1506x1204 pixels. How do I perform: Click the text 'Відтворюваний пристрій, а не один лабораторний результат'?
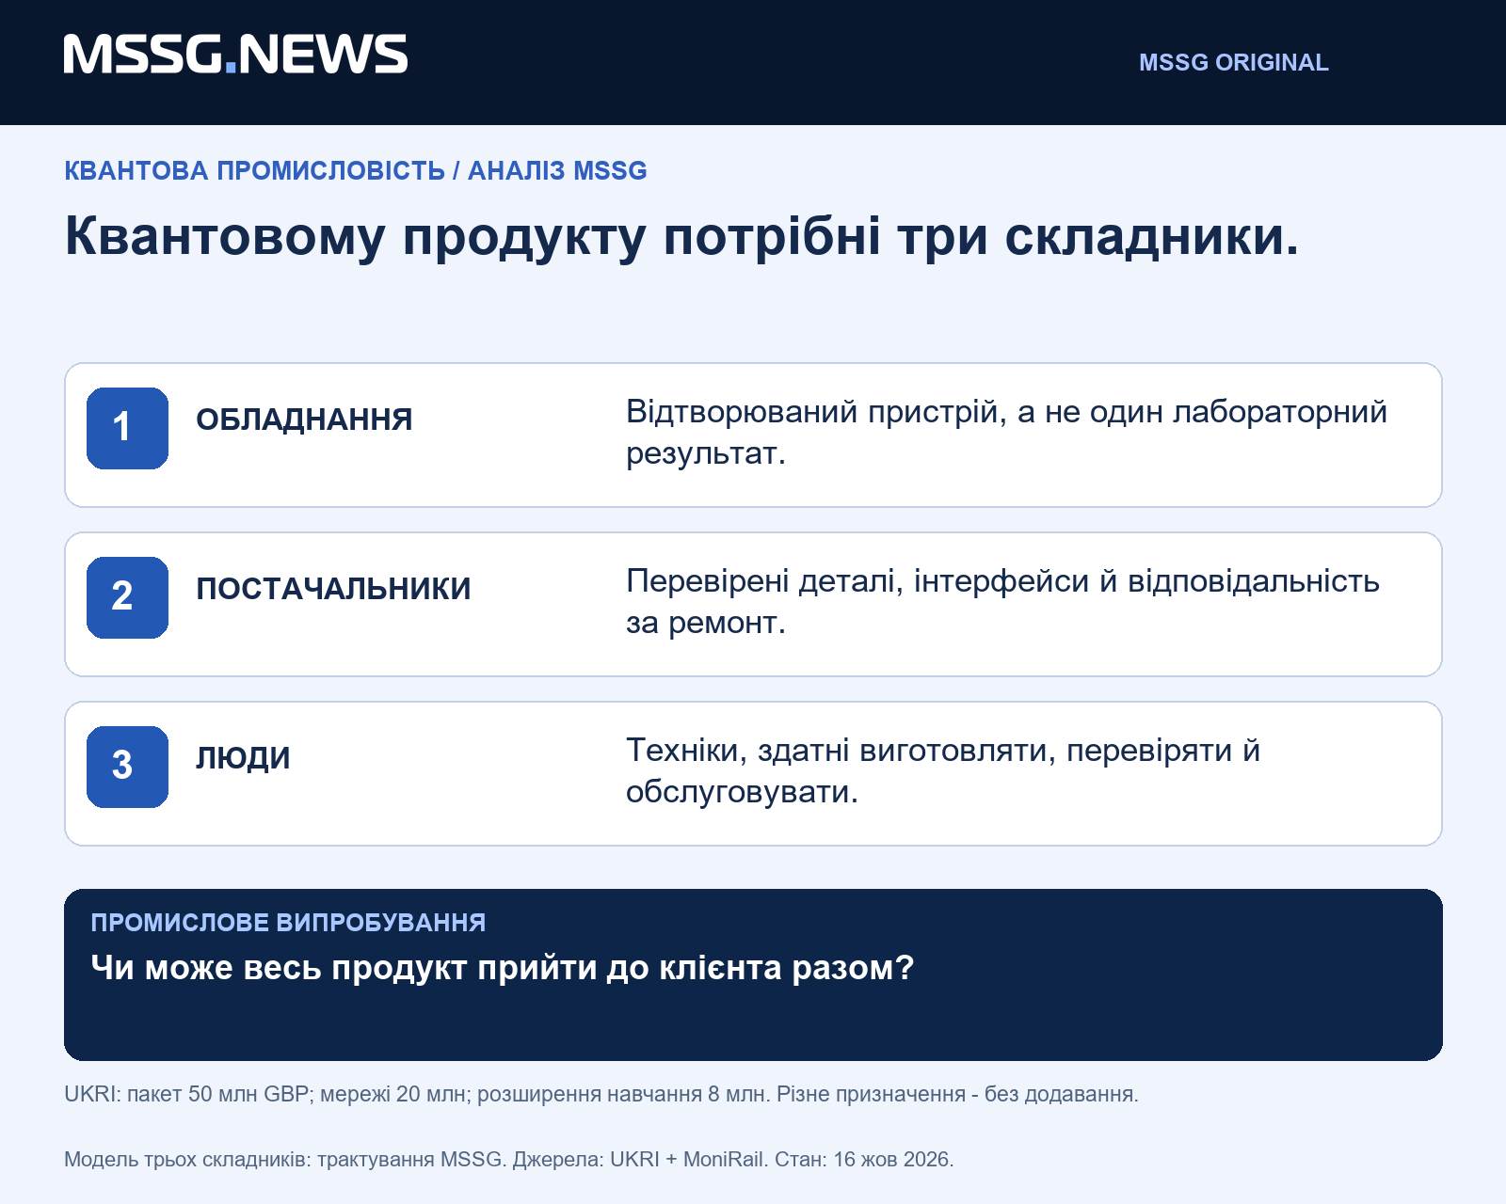click(x=1006, y=432)
